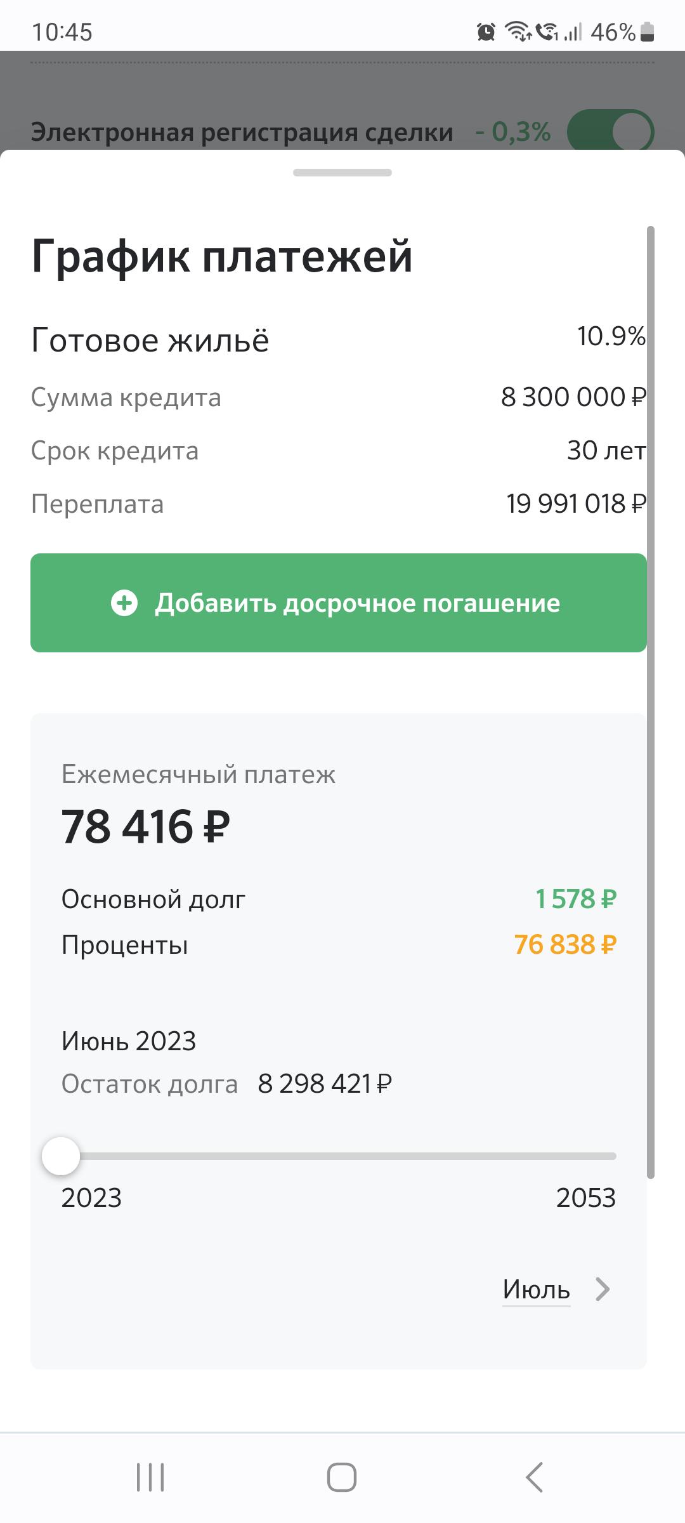Image resolution: width=685 pixels, height=1523 pixels.
Task: Tap the 2053 end year label
Action: pyautogui.click(x=585, y=1198)
